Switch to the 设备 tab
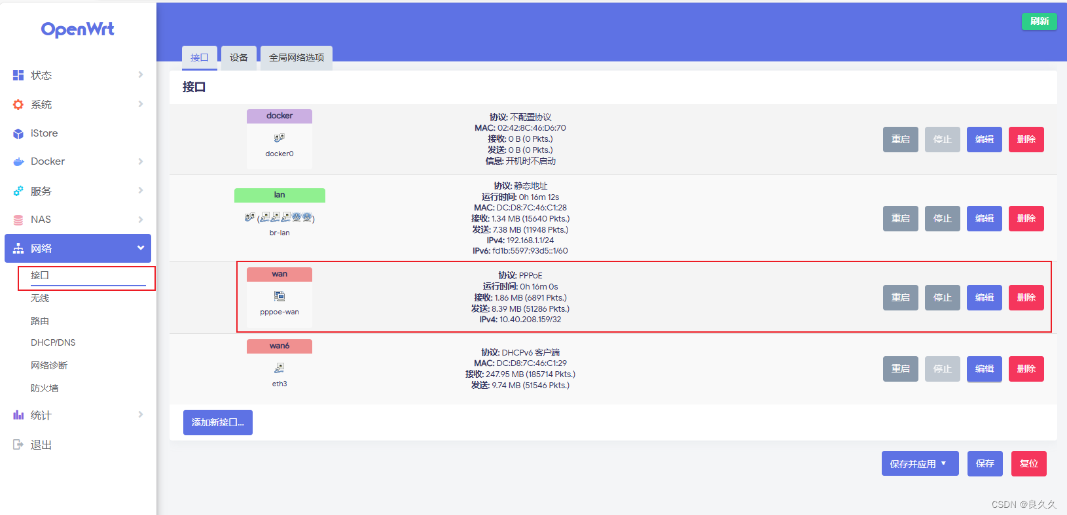Image resolution: width=1067 pixels, height=515 pixels. (239, 58)
